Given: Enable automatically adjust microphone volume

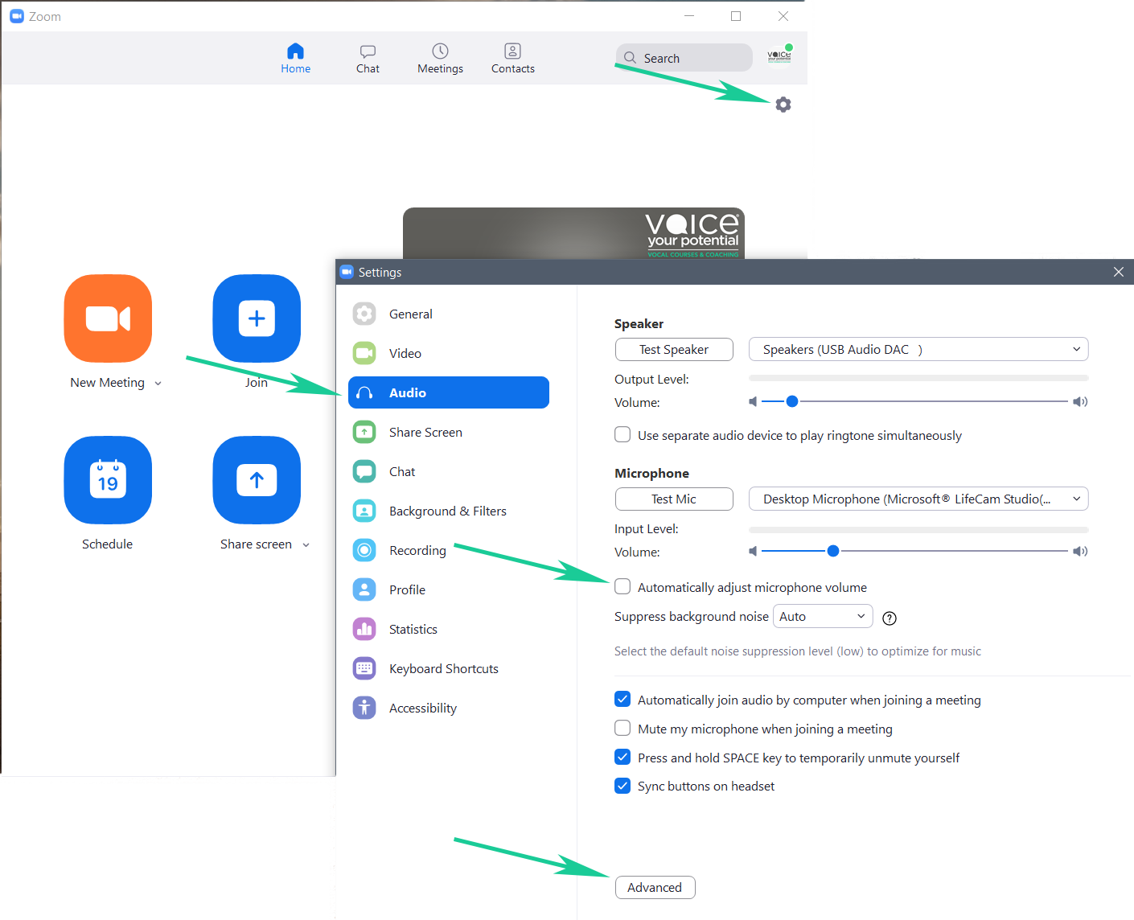Looking at the screenshot, I should pyautogui.click(x=622, y=586).
